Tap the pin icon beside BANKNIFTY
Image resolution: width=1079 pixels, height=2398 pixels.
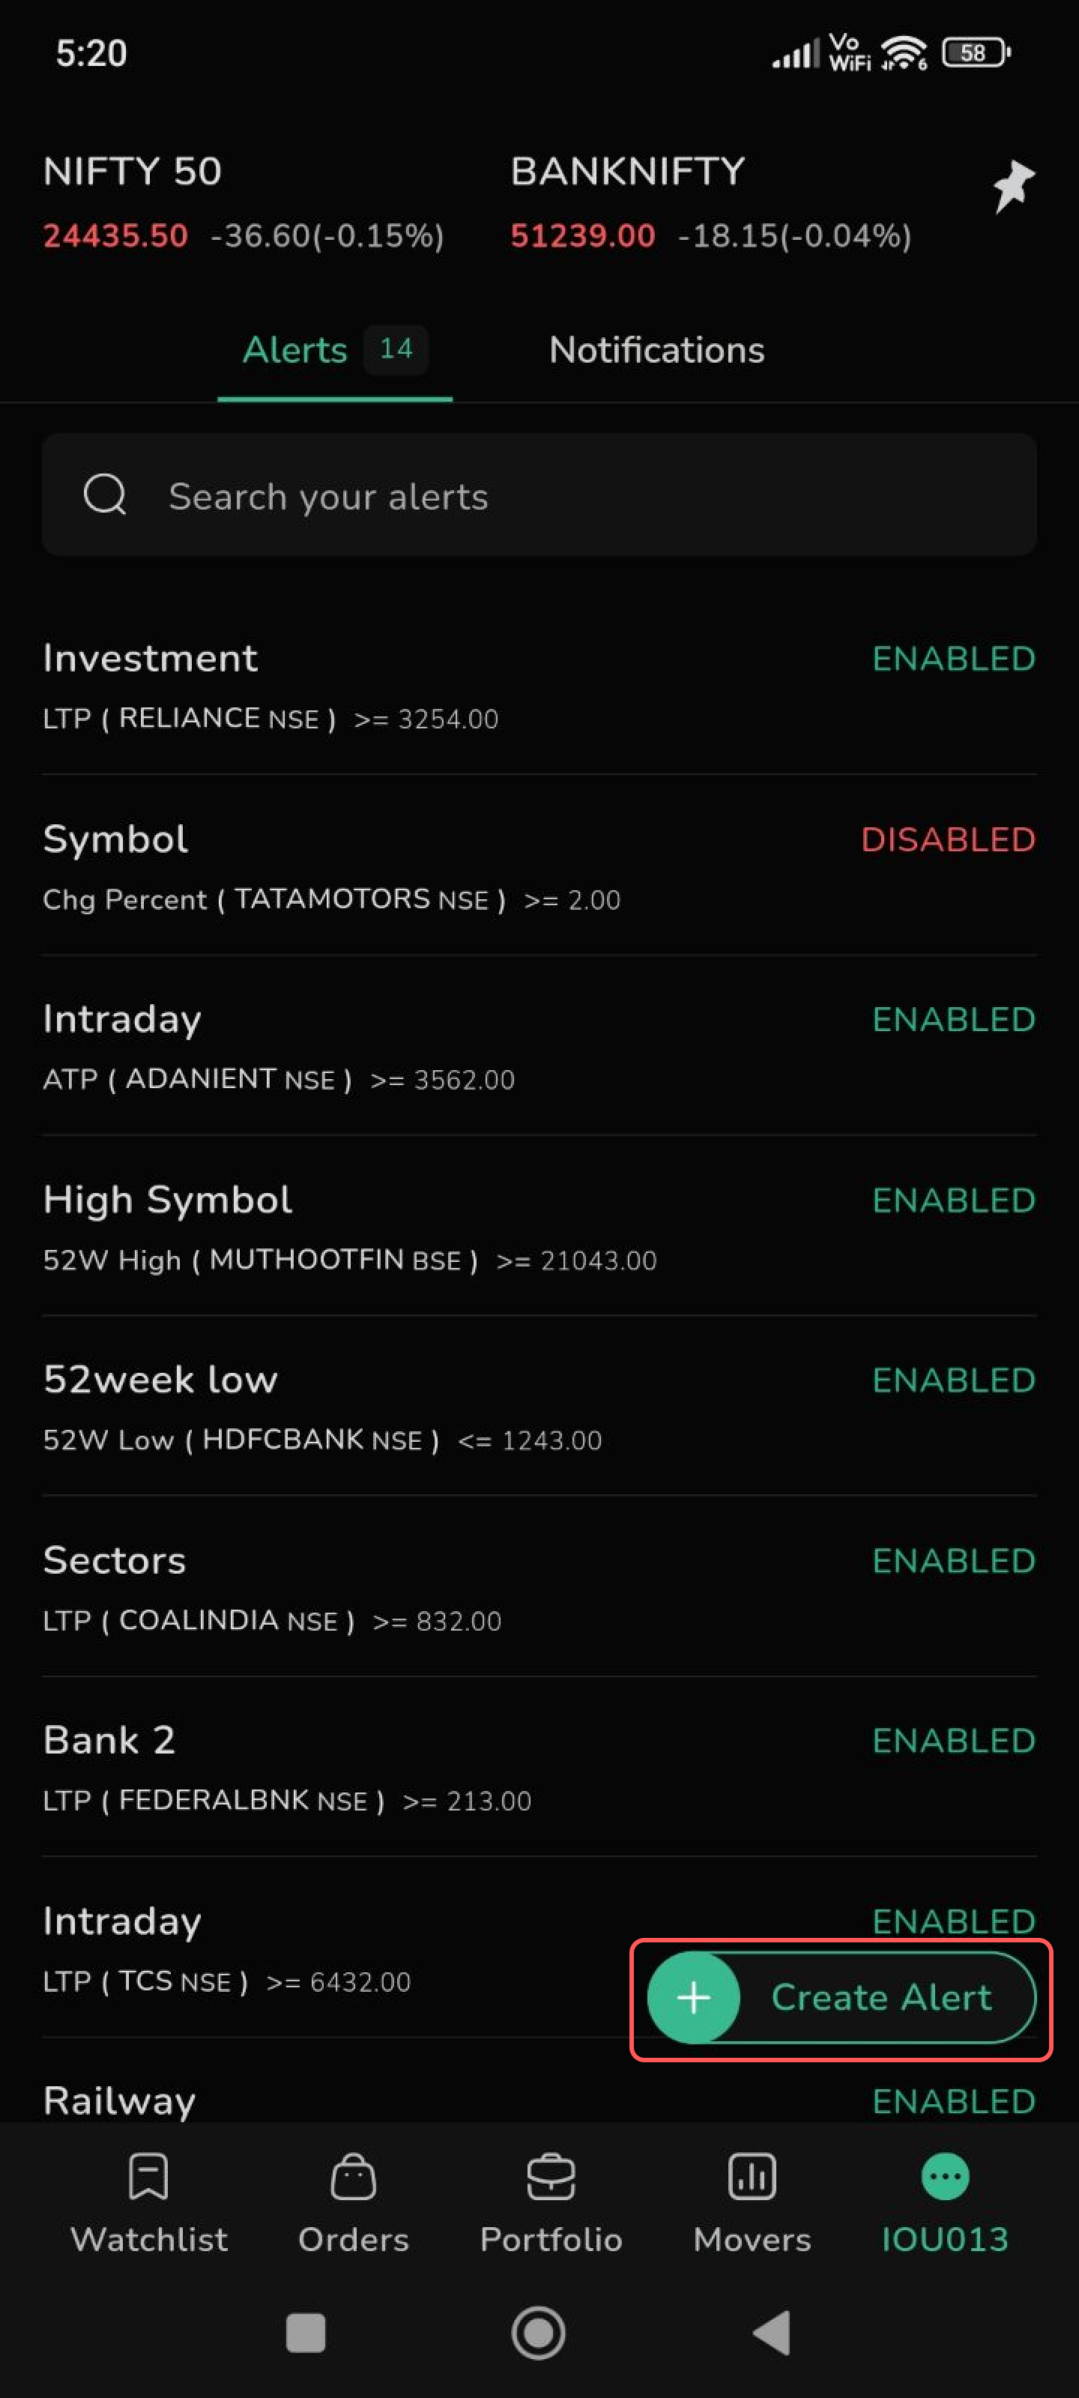tap(1012, 185)
